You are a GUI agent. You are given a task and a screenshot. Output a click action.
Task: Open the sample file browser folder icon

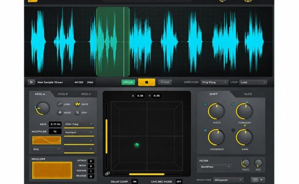(x=31, y=82)
